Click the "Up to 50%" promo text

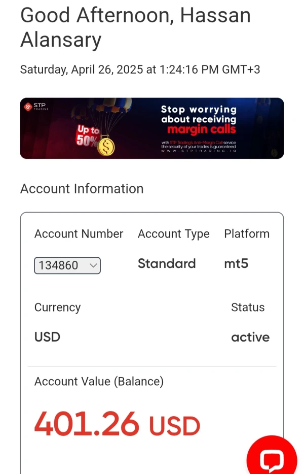click(87, 136)
